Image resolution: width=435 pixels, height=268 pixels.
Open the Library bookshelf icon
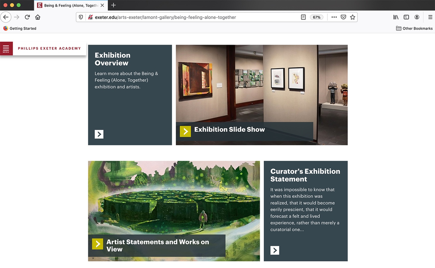[x=396, y=17]
